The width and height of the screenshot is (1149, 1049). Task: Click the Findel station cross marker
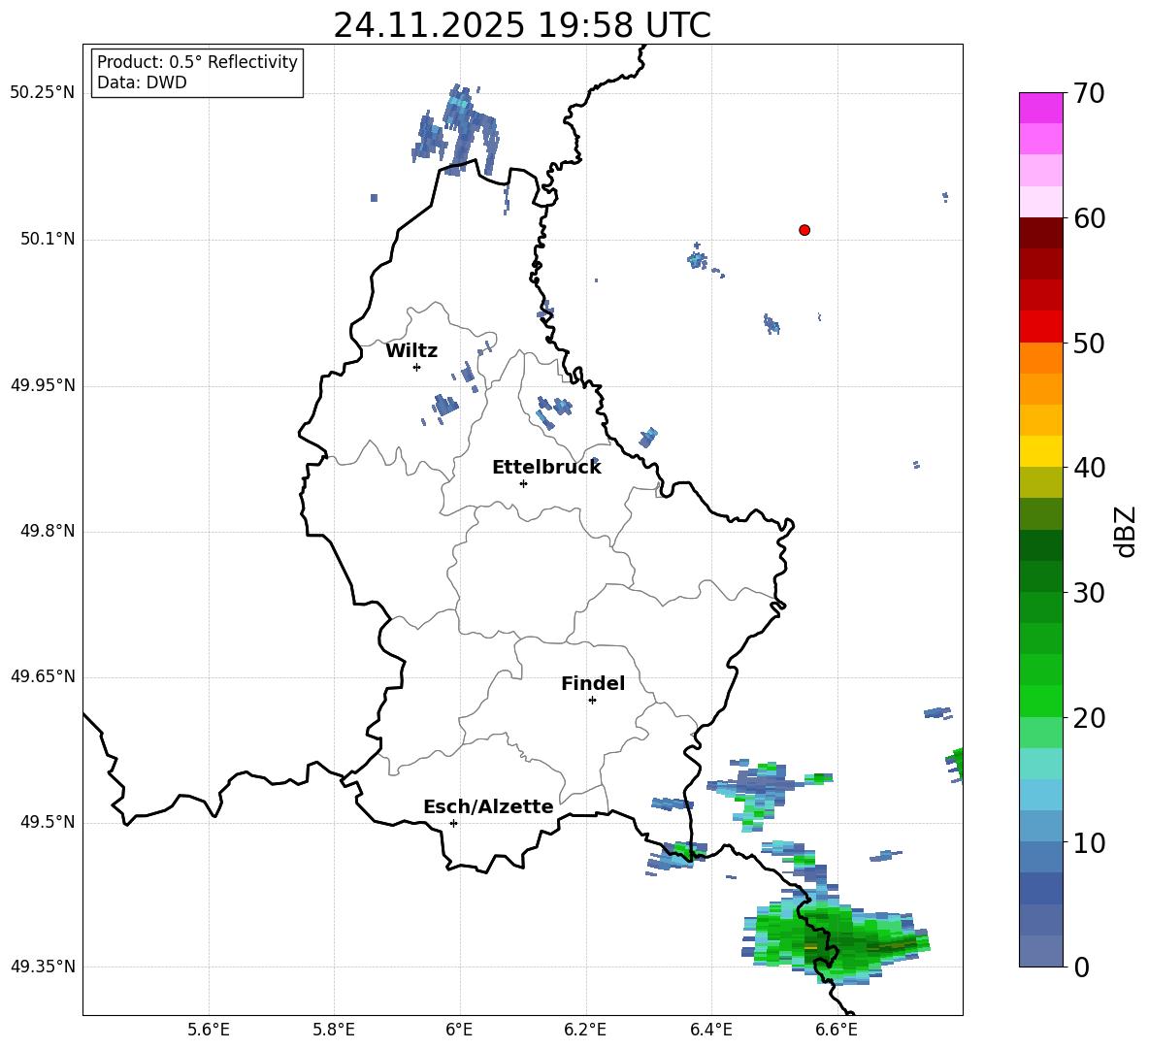click(x=592, y=701)
